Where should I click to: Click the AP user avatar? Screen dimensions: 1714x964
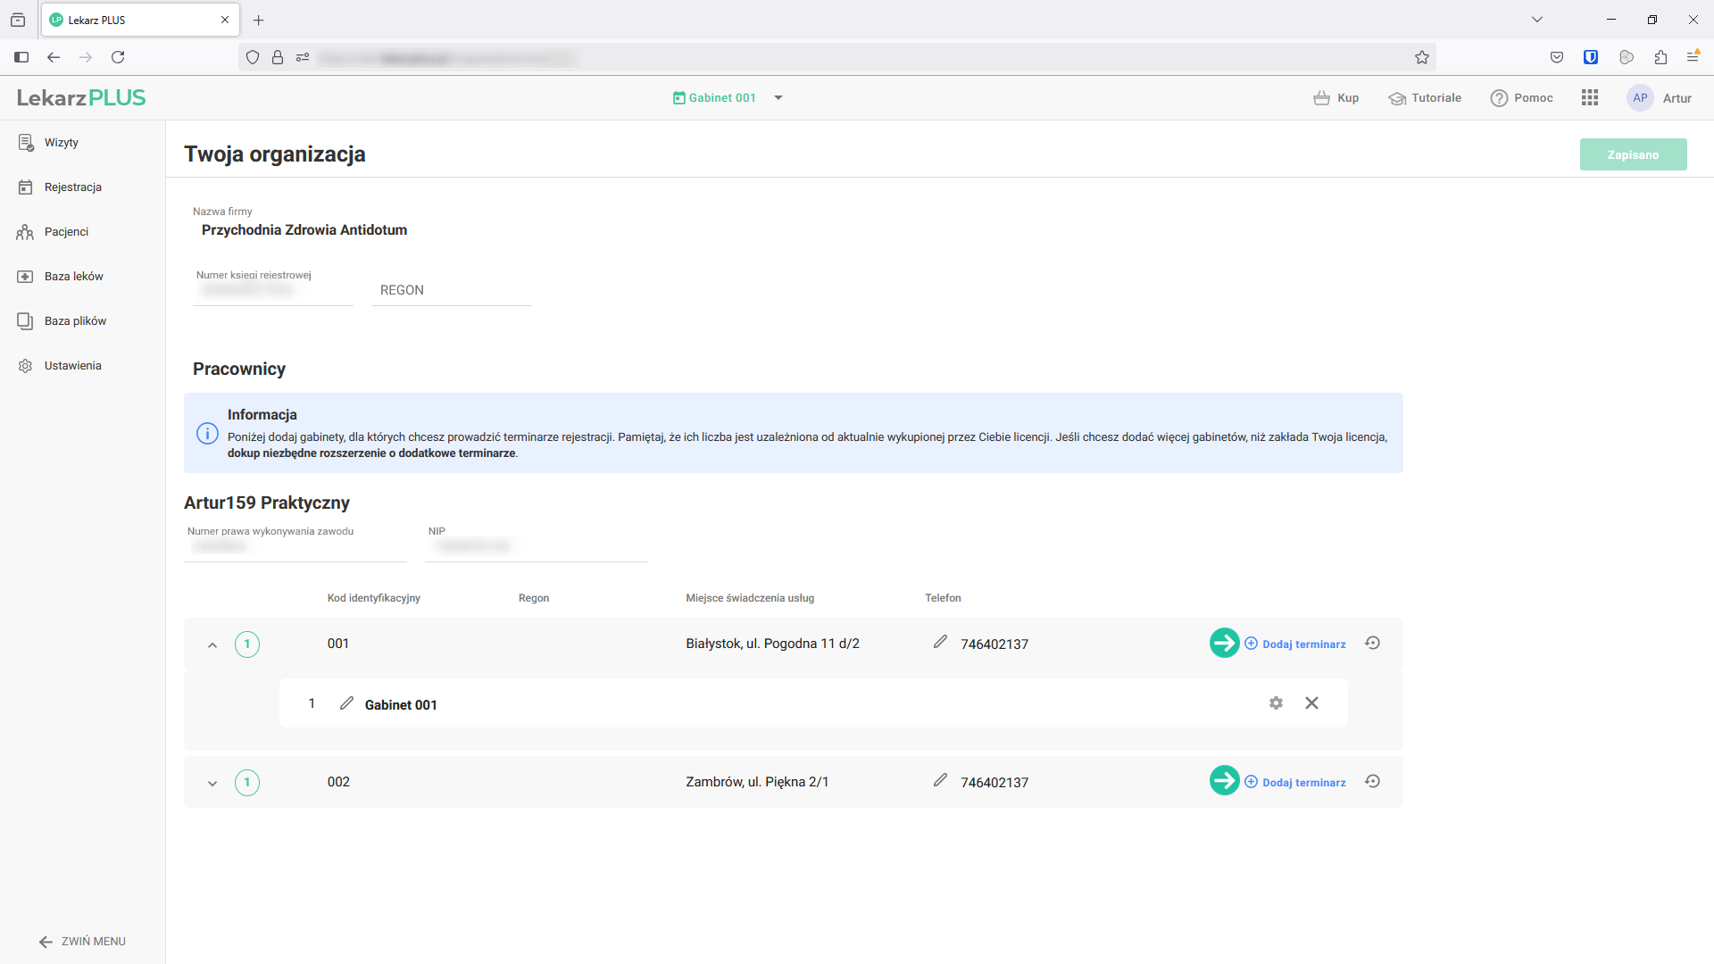tap(1640, 98)
